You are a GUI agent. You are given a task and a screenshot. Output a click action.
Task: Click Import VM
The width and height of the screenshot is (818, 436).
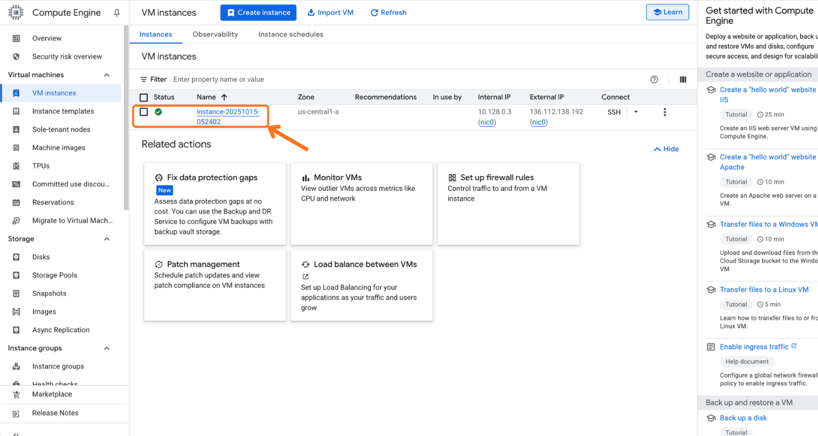(330, 12)
